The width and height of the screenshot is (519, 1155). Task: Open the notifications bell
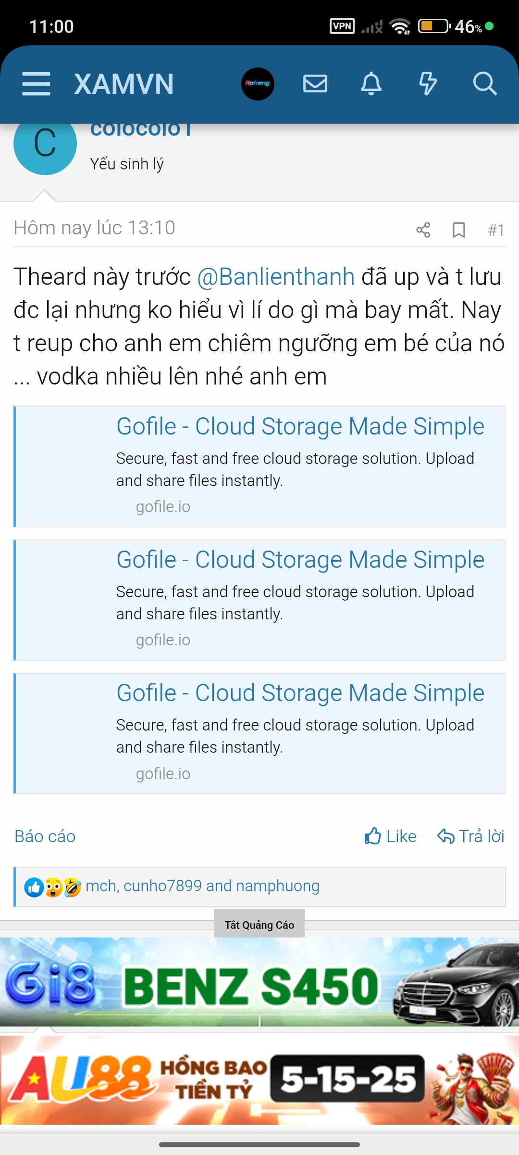pos(371,84)
